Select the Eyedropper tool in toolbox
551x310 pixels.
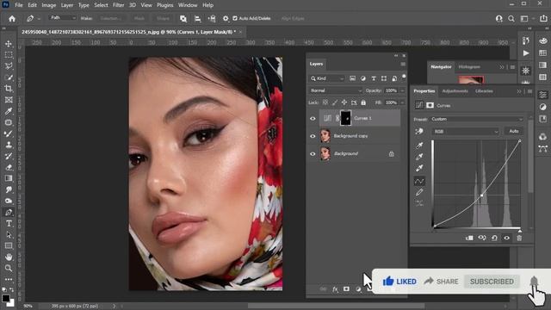click(9, 111)
